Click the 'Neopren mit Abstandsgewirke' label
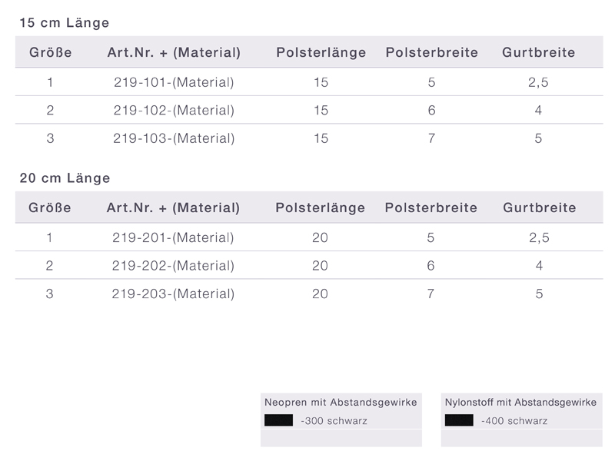 point(341,403)
